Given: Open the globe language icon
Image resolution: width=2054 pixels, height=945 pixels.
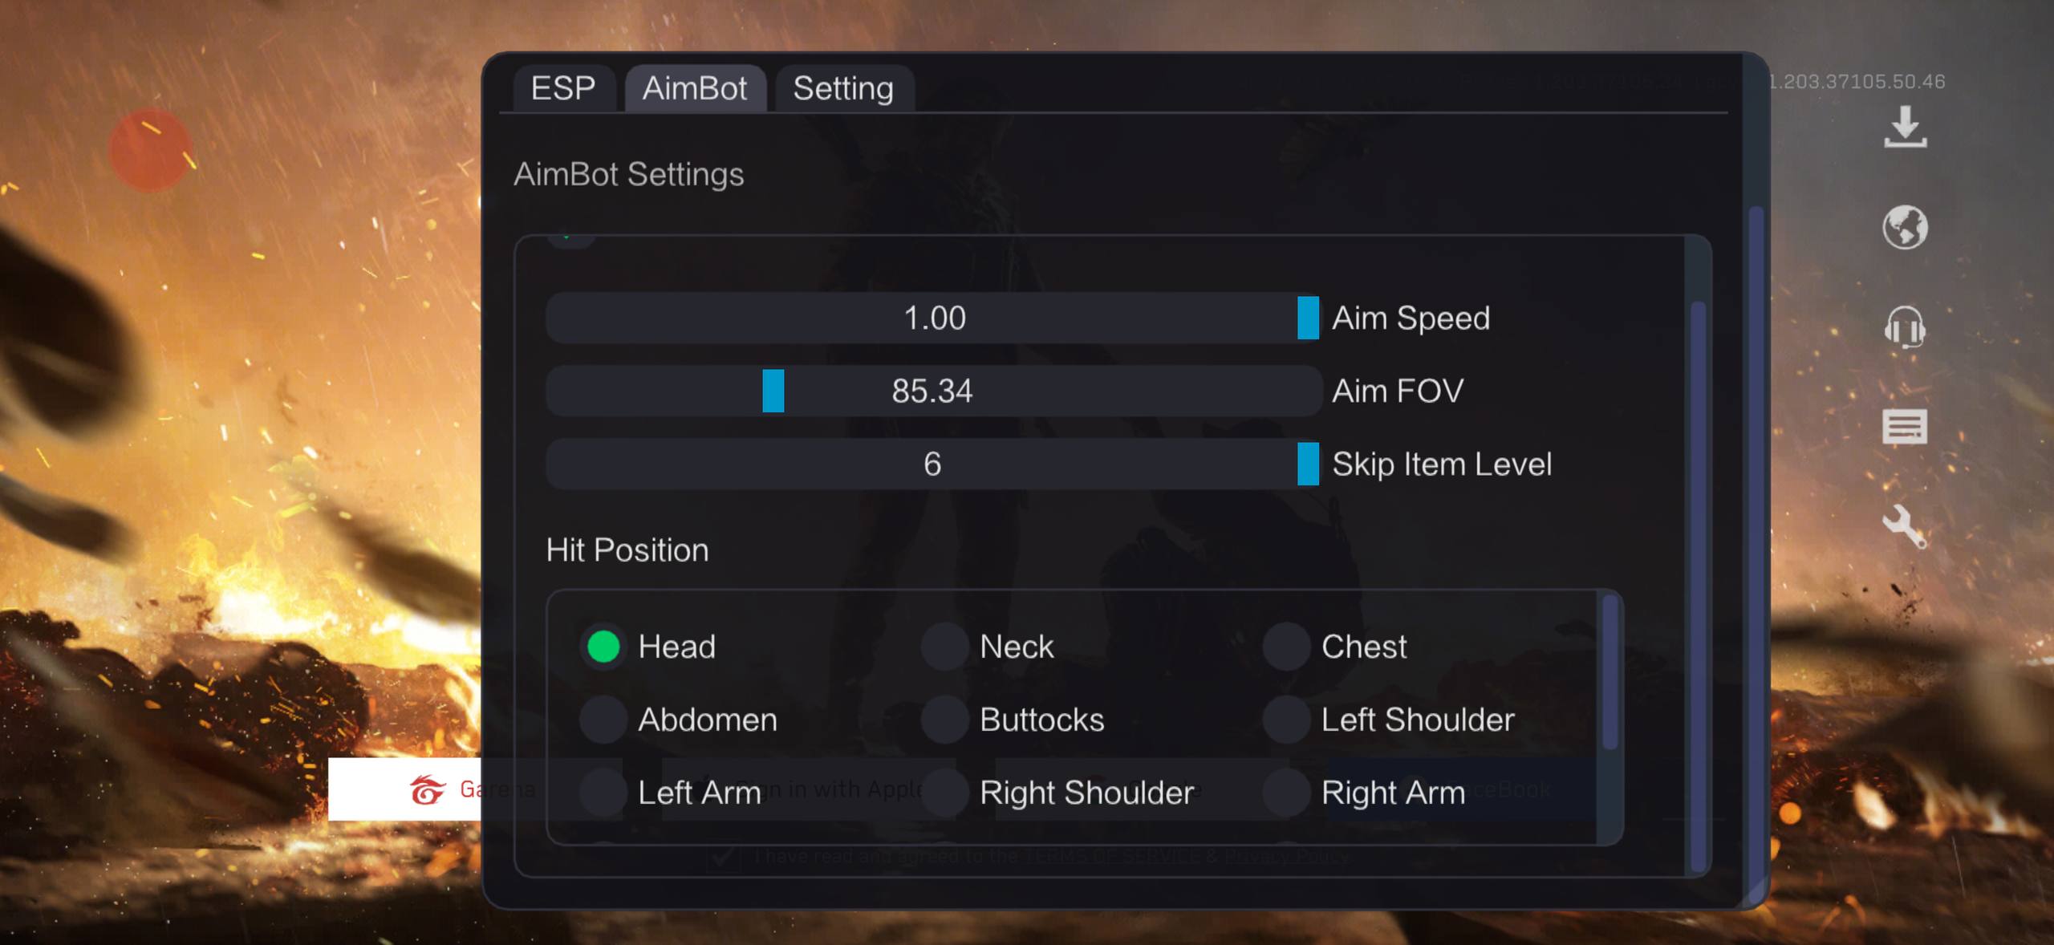Looking at the screenshot, I should point(1905,228).
